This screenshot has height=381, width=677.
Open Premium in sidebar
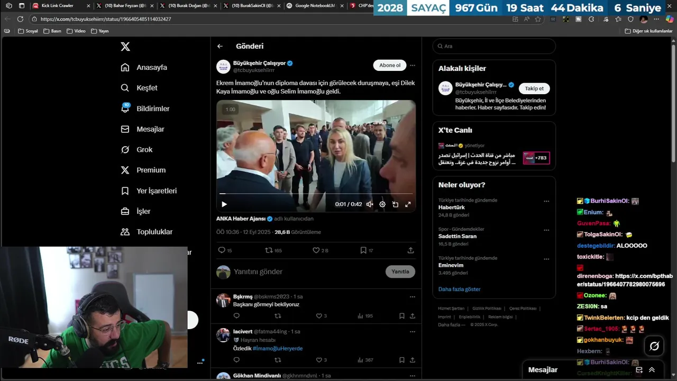pos(143,170)
